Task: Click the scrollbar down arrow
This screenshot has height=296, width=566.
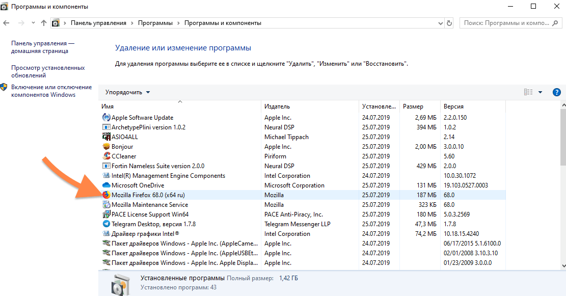Action: (x=563, y=266)
